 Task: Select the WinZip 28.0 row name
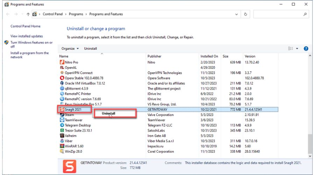coord(73,151)
